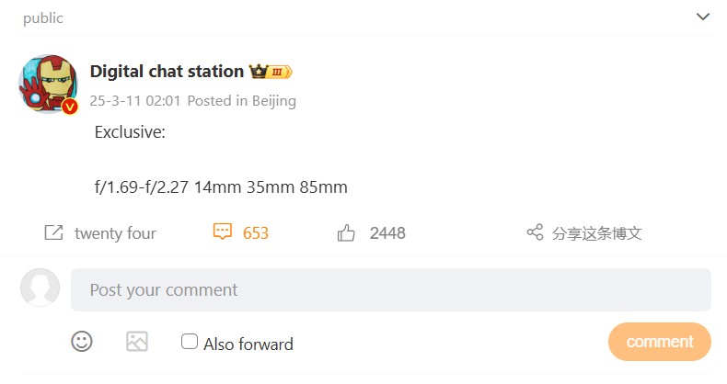Enable the Also forward checkbox
727x384 pixels.
pyautogui.click(x=190, y=342)
